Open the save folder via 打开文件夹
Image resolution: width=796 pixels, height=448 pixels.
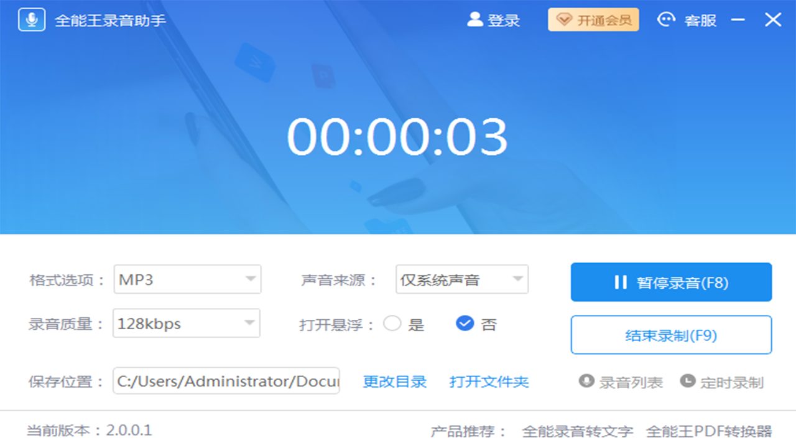(x=489, y=383)
